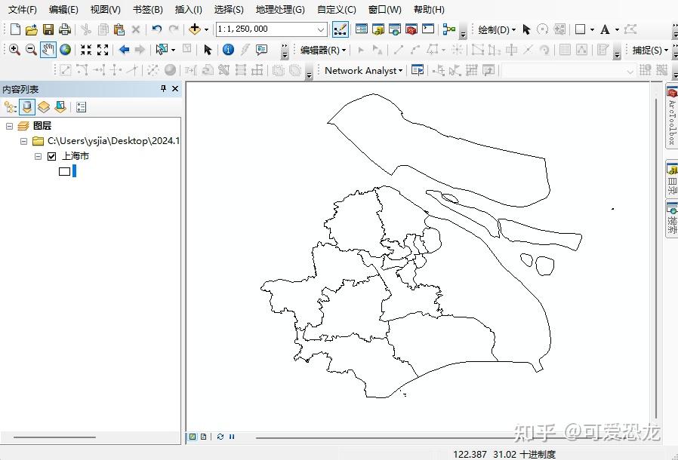The width and height of the screenshot is (678, 460).
Task: Activate the Identify tool
Action: coord(229,50)
